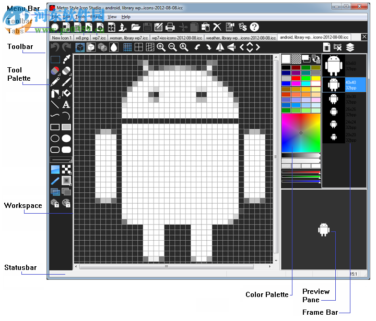Choose the Curve tool

click(x=55, y=116)
